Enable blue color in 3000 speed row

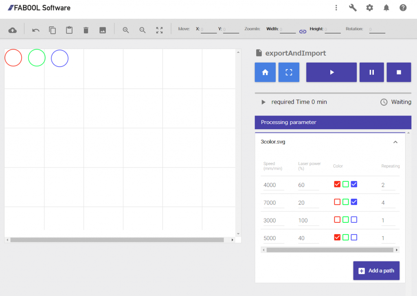(354, 220)
